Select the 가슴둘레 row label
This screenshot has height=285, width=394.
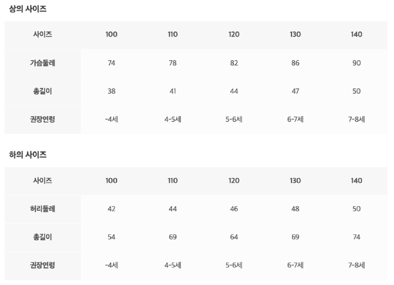(x=43, y=63)
